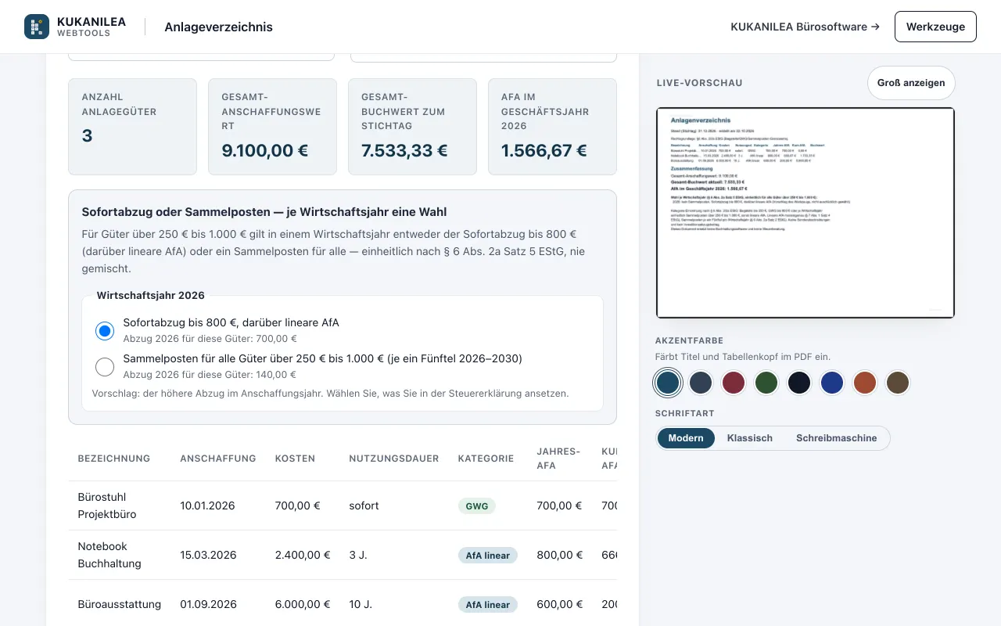Click the 'sofort' Nutzungsdauer cell
This screenshot has width=1001, height=626.
(364, 505)
